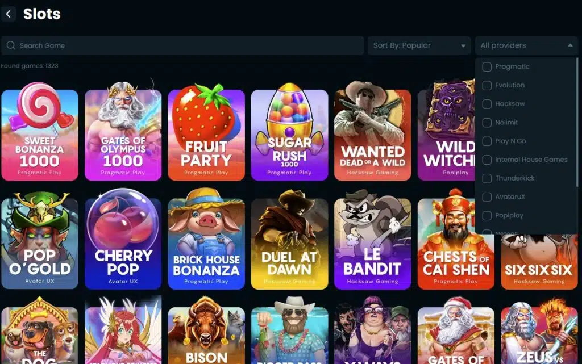Click the Search Game input field

click(182, 45)
